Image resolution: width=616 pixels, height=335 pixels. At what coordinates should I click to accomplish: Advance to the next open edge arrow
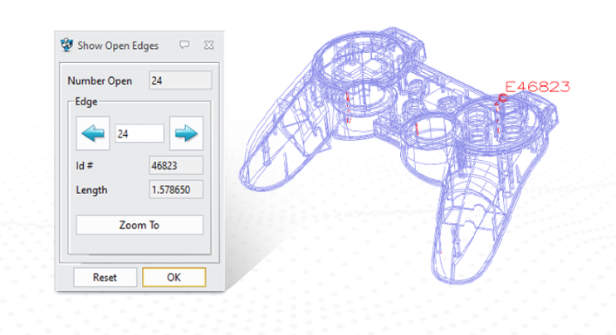186,134
